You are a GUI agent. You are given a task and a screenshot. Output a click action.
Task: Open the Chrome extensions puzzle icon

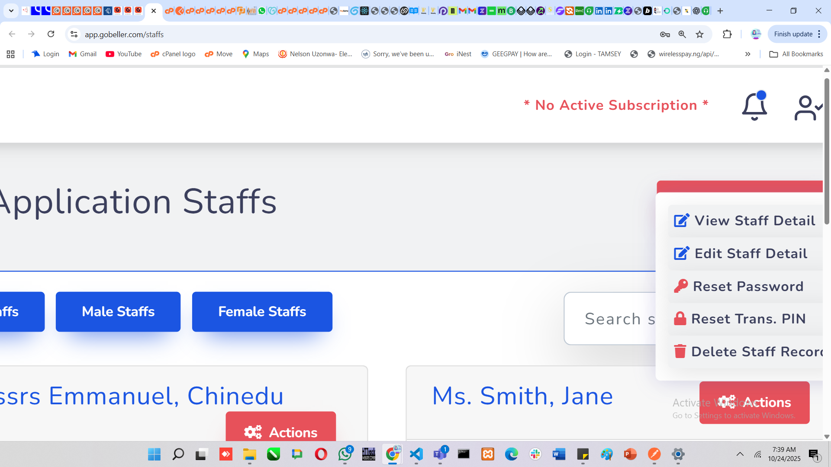(x=727, y=34)
